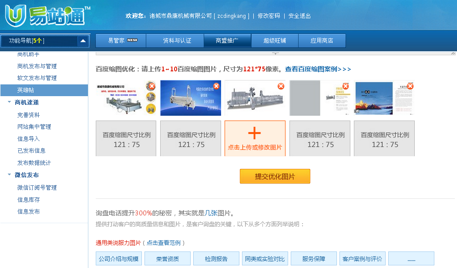Open the 易管家 tab
The height and width of the screenshot is (268, 457).
click(121, 40)
